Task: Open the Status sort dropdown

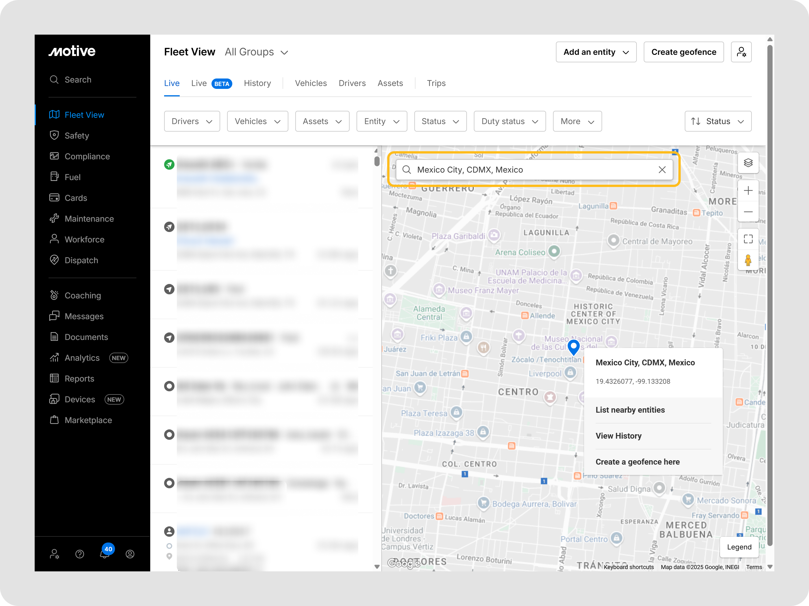Action: tap(718, 121)
